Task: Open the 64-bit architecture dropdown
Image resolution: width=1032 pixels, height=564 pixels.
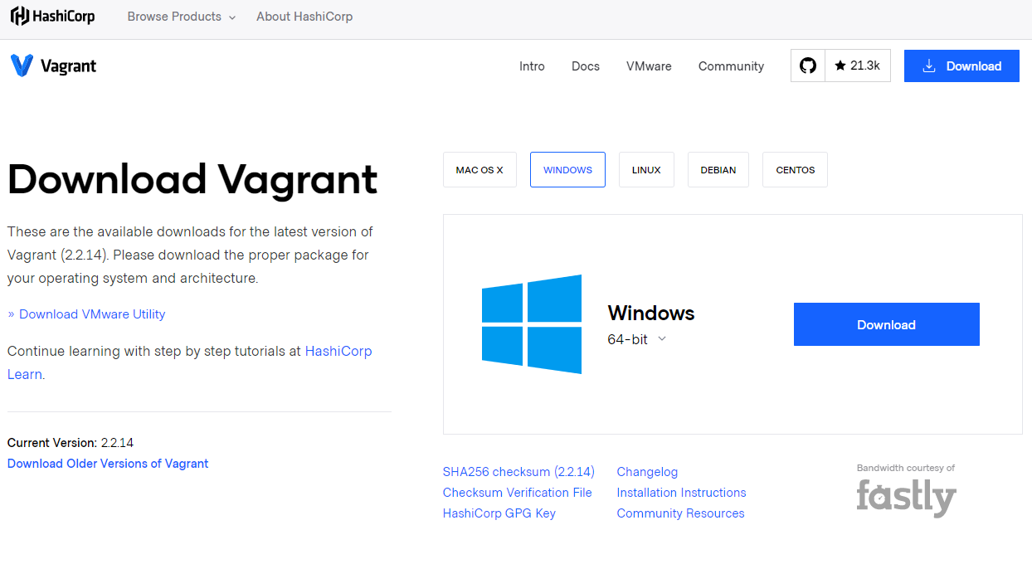Action: click(637, 339)
